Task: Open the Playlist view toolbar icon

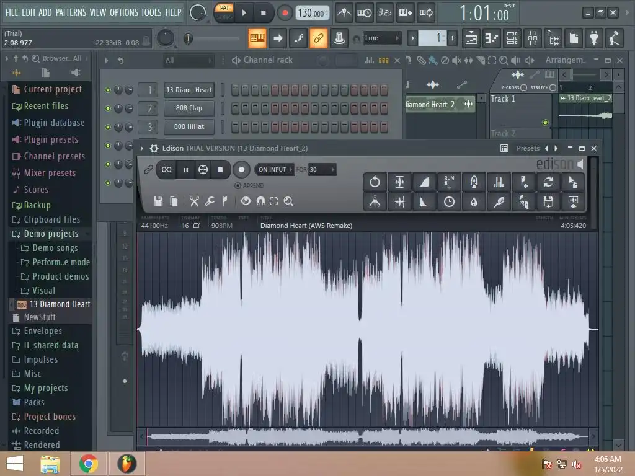Action: click(471, 38)
